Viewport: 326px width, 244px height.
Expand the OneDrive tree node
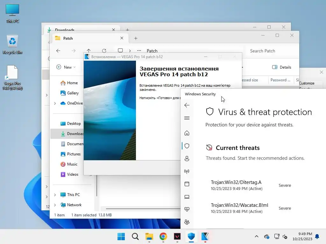coord(55,103)
